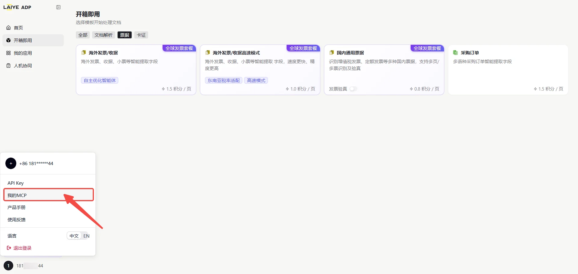Click the LAIYE ADP logo

pos(17,7)
